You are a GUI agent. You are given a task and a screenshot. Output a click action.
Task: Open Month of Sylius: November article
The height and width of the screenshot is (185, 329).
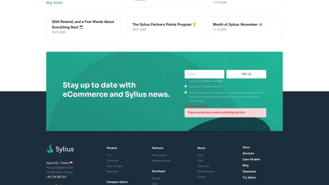coord(245,27)
